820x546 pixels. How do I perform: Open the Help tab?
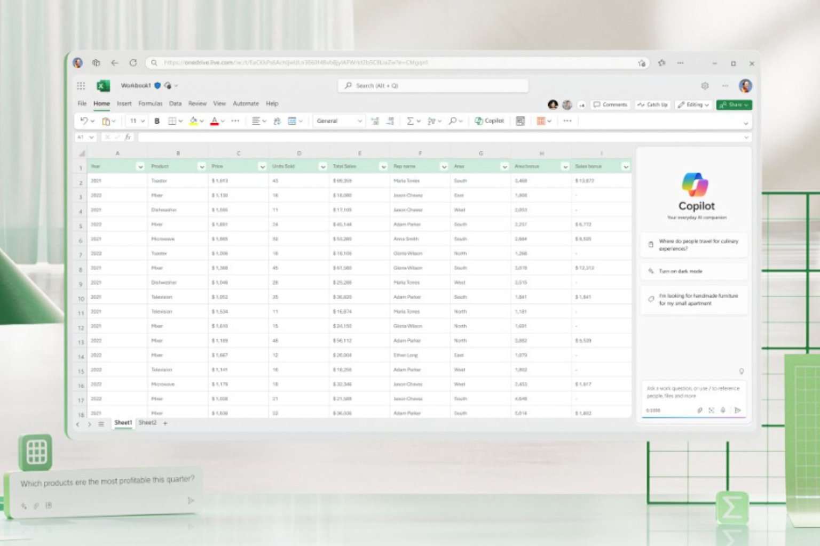point(272,103)
